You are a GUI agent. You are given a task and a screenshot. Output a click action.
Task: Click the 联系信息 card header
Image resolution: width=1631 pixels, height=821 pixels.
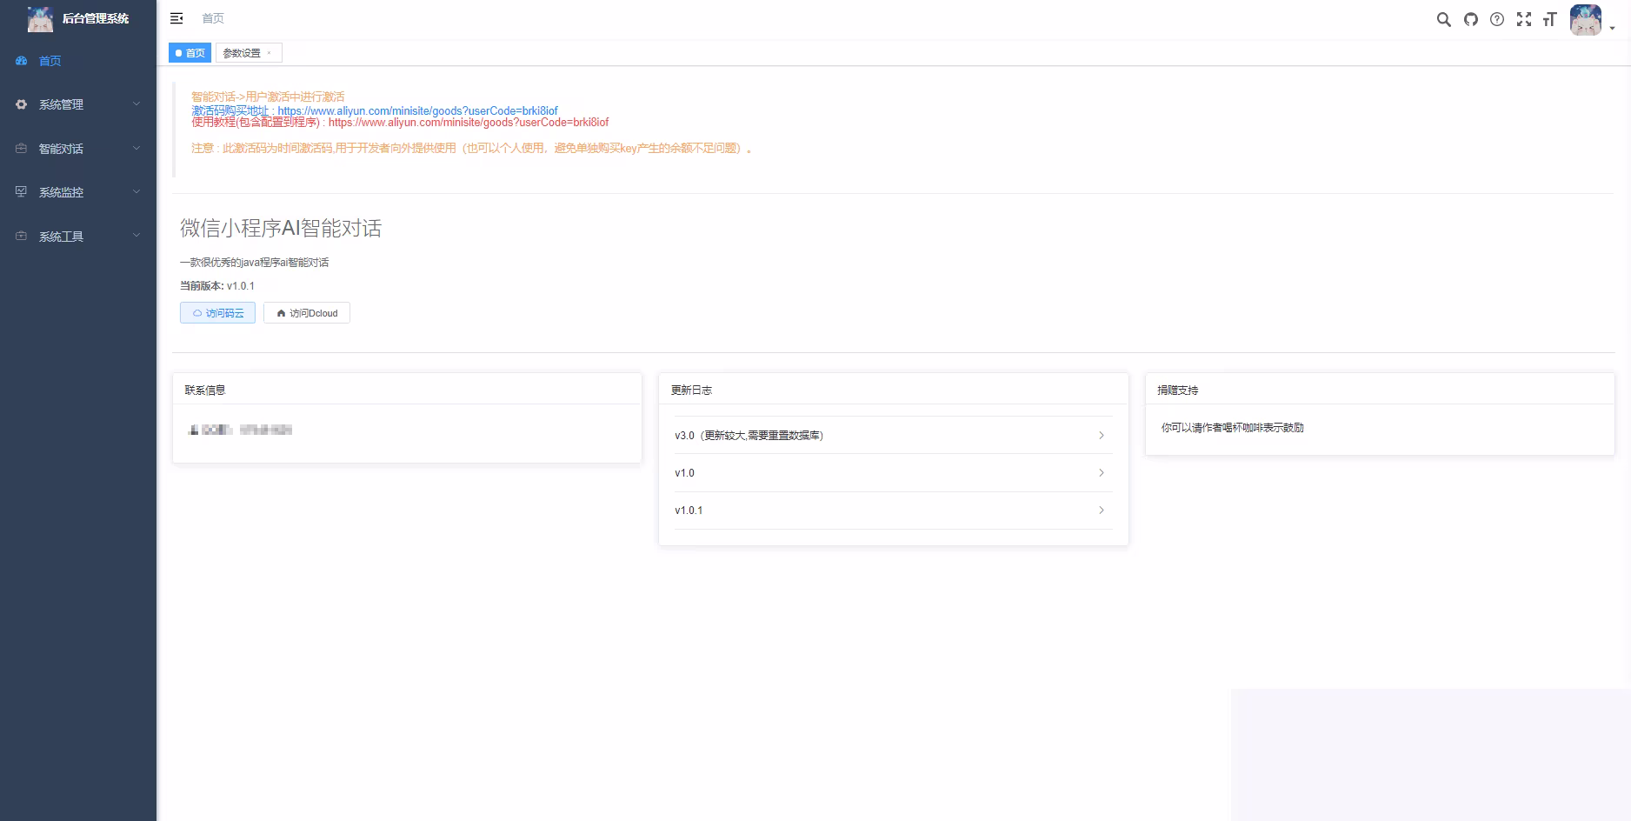pos(407,390)
